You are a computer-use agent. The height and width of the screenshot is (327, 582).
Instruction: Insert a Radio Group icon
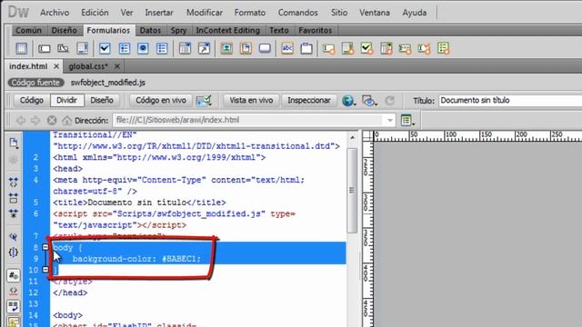pyautogui.click(x=162, y=48)
